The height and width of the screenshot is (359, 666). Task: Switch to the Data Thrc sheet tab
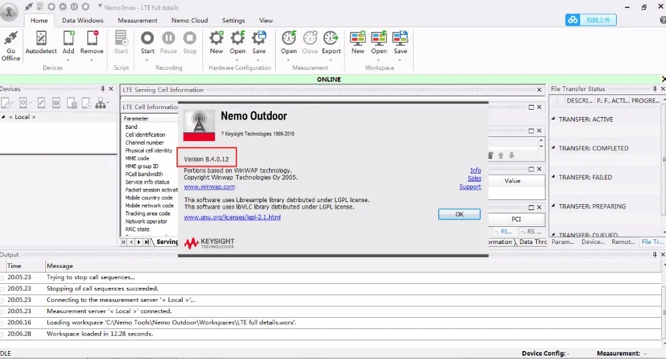(x=533, y=241)
